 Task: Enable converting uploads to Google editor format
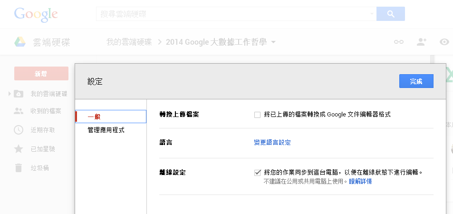point(258,115)
